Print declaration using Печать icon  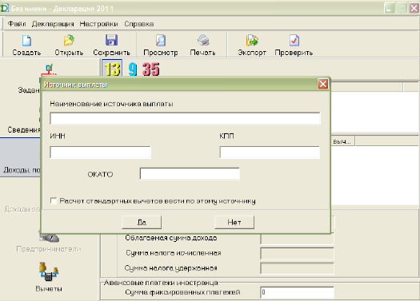coord(202,45)
